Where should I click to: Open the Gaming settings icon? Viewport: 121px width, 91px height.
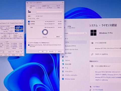tap(63, 68)
